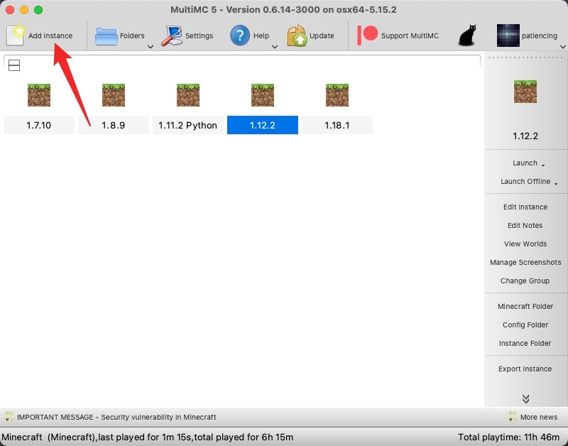
Task: Open the IMPORTANT MESSAGE security vulnerability news
Action: tap(116, 417)
